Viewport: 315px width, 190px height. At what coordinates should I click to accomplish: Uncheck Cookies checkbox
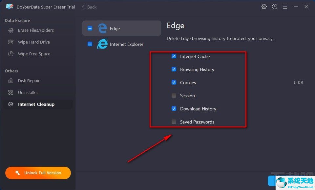coord(174,82)
